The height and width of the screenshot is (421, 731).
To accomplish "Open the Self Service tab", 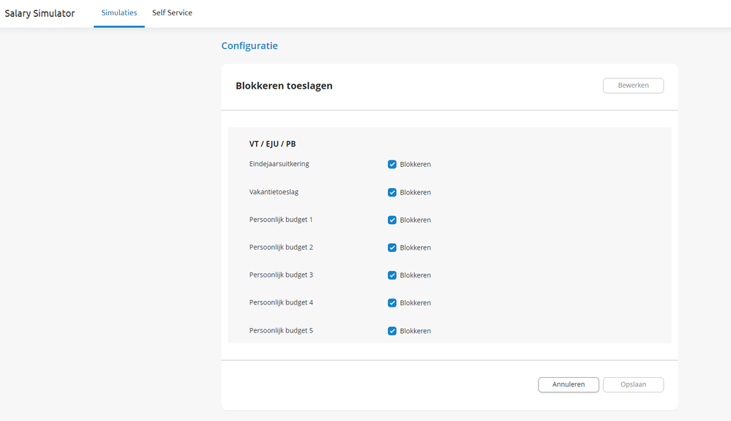I will [172, 13].
